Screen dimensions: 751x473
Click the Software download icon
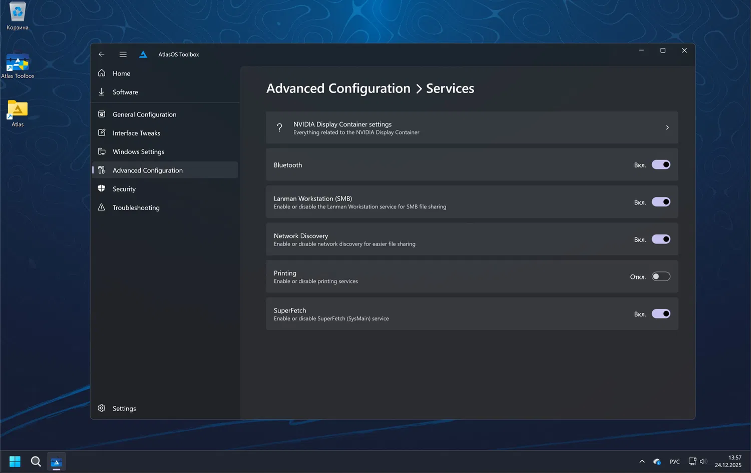(x=102, y=92)
